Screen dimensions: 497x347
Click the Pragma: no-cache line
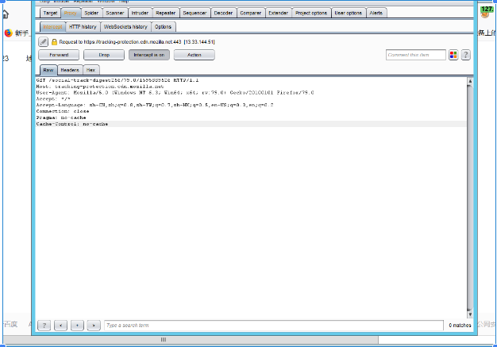click(61, 118)
